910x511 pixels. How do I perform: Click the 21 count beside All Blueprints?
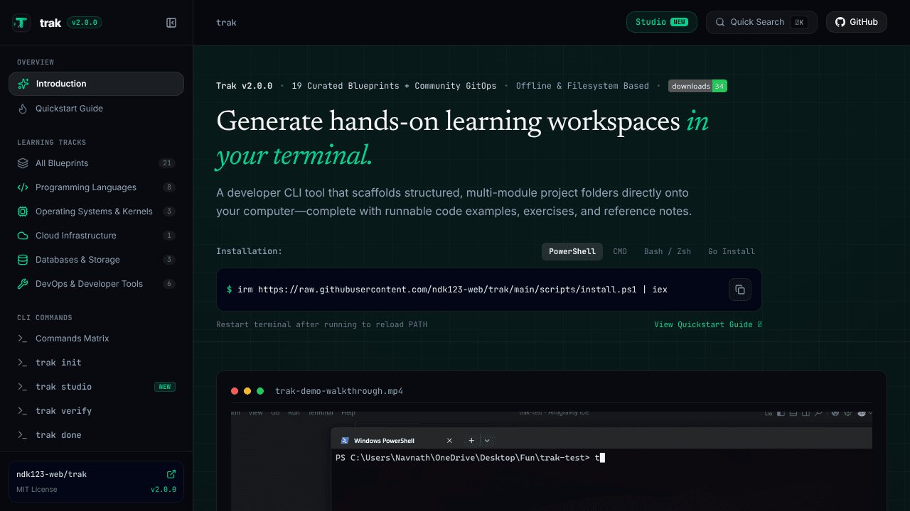click(x=167, y=163)
